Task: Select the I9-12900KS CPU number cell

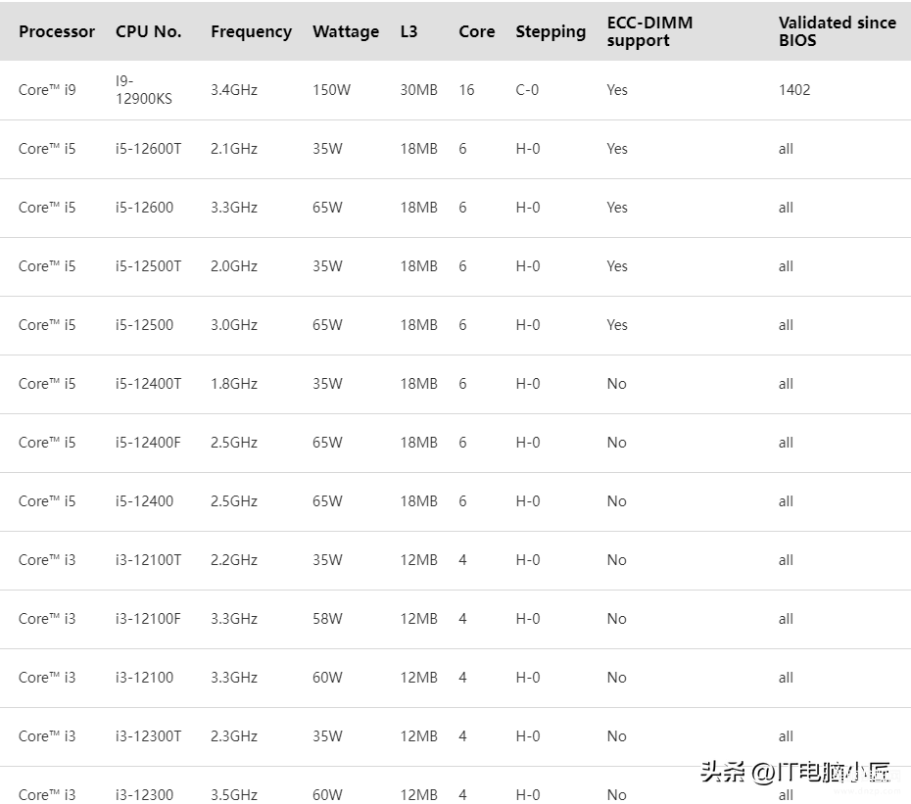Action: pyautogui.click(x=143, y=89)
